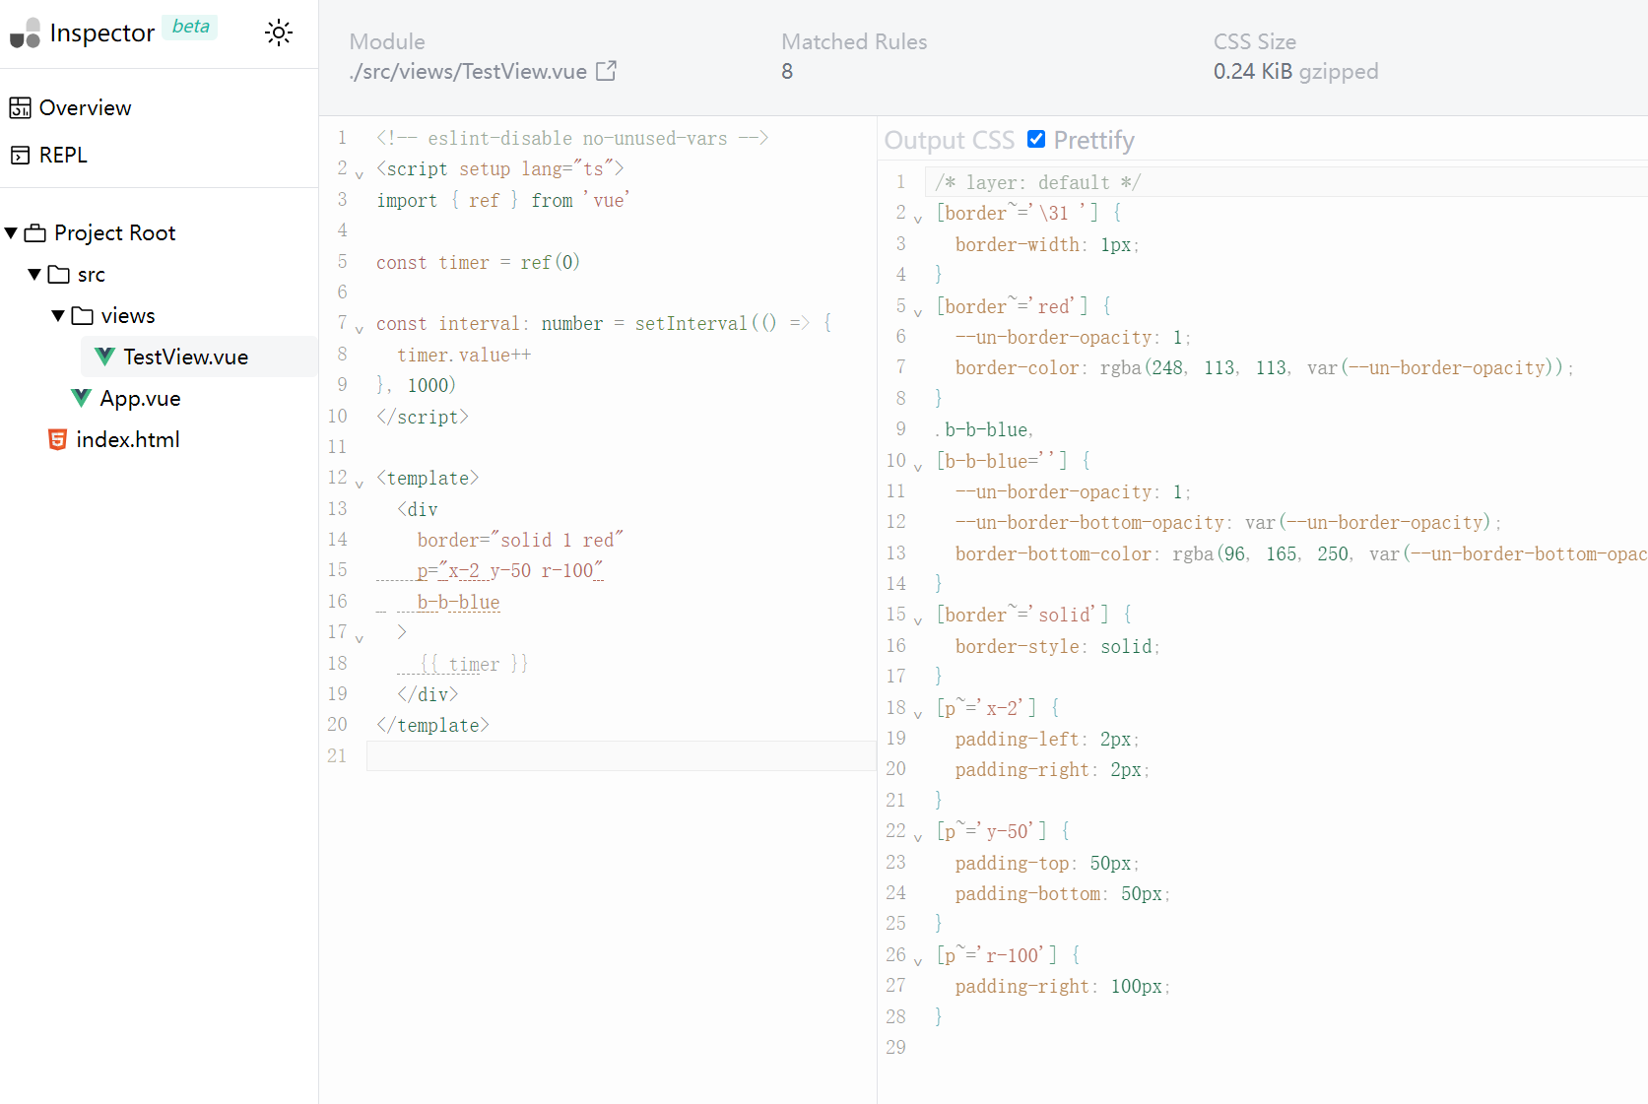The image size is (1648, 1104).
Task: Click the 'p="x-2 y-50 r-100"' attribute
Action: click(x=510, y=570)
